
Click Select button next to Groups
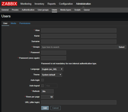tap(122, 47)
